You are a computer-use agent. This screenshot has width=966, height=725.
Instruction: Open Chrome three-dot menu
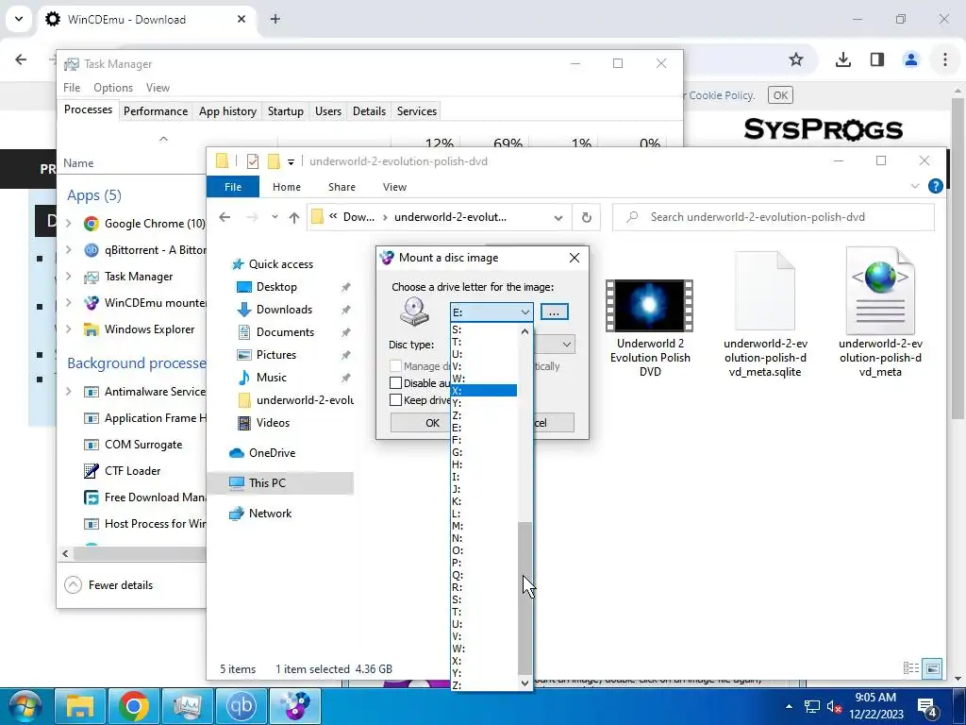point(945,59)
